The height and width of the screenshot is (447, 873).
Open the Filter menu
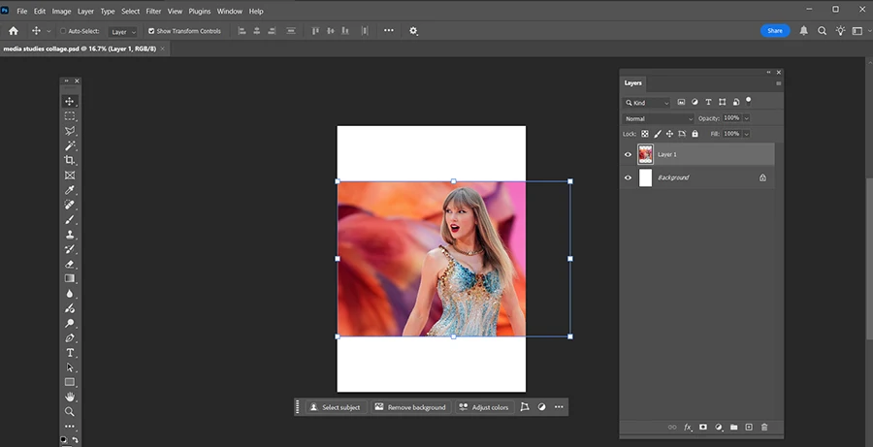click(153, 11)
